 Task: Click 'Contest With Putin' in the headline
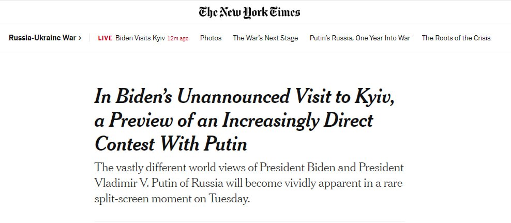(x=171, y=143)
